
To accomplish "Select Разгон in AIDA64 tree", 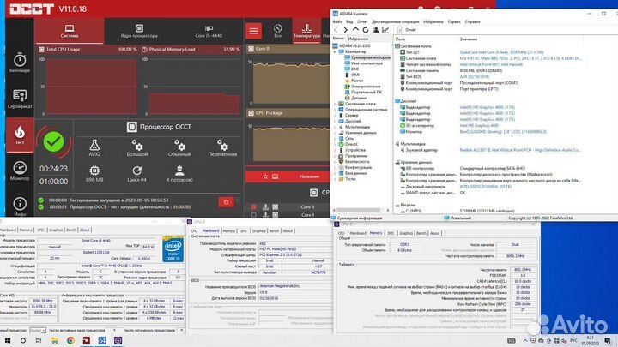I will [x=357, y=81].
